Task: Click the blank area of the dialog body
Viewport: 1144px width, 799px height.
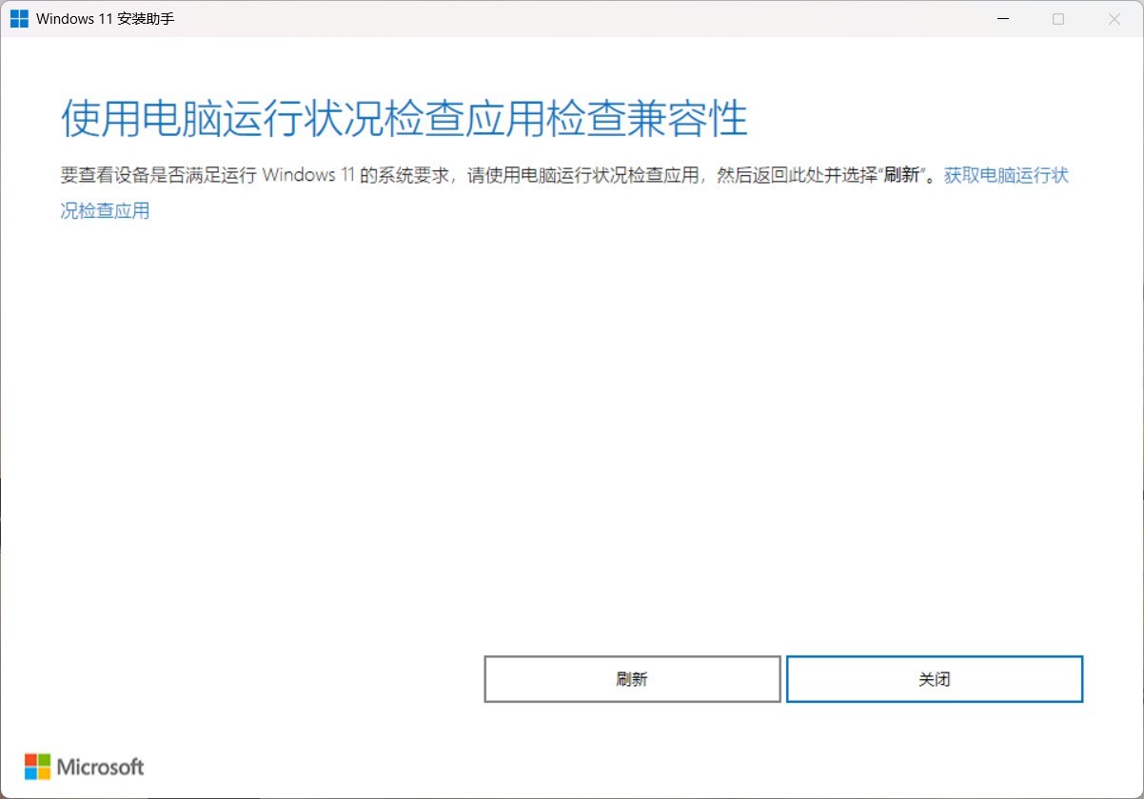Action: tap(571, 428)
